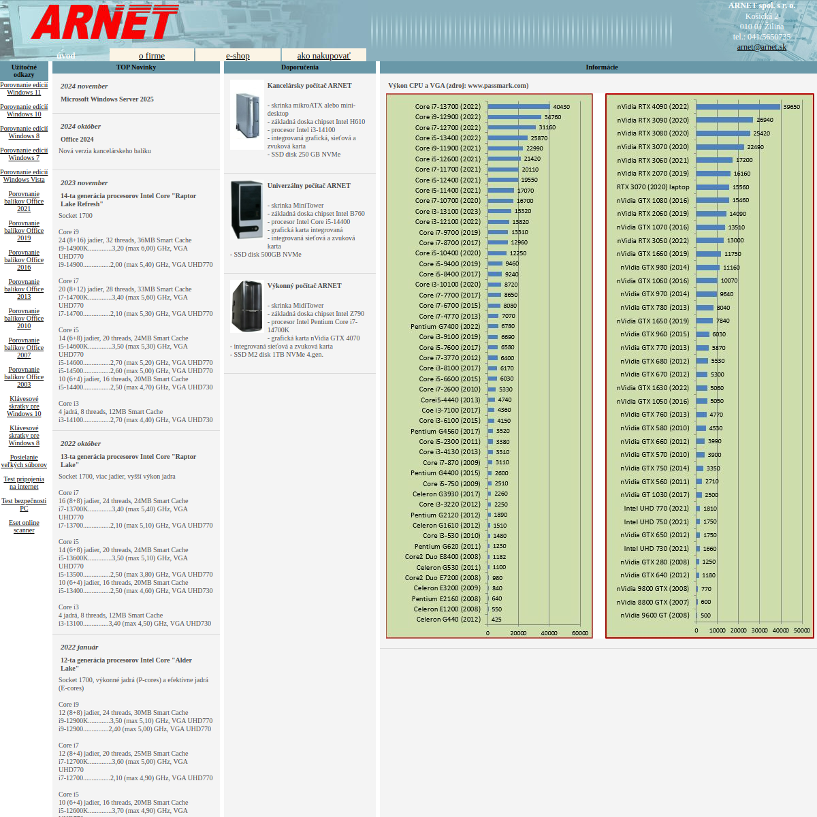The width and height of the screenshot is (817, 817).
Task: Click 'nVidia 9600 GT (2008)' chart label
Action: coord(655,615)
